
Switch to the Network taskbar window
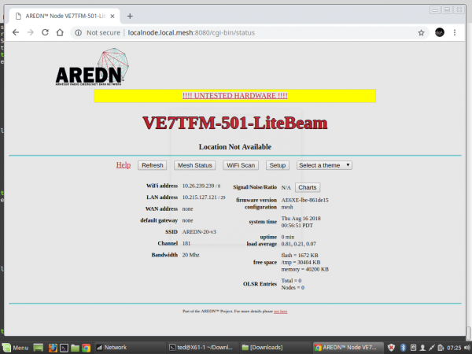click(130, 348)
